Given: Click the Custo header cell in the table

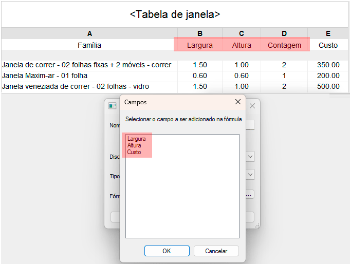Looking at the screenshot, I should click(x=328, y=45).
